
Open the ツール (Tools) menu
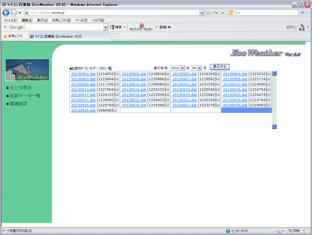pyautogui.click(x=81, y=20)
